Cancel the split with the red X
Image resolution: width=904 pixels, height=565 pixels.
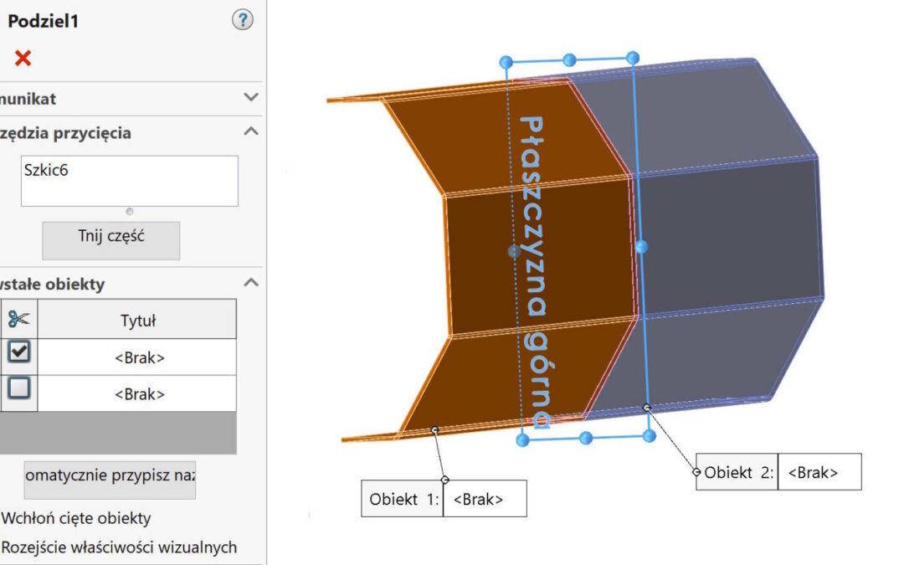point(23,59)
